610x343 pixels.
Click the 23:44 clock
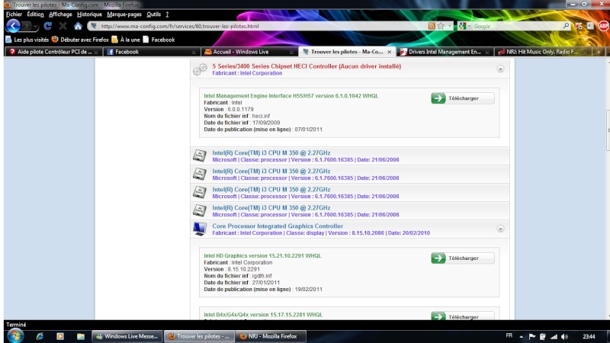tap(589, 337)
